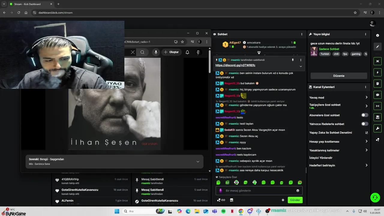Click the purple microphone icon in message box
The width and height of the screenshot is (384, 216).
coord(220,190)
